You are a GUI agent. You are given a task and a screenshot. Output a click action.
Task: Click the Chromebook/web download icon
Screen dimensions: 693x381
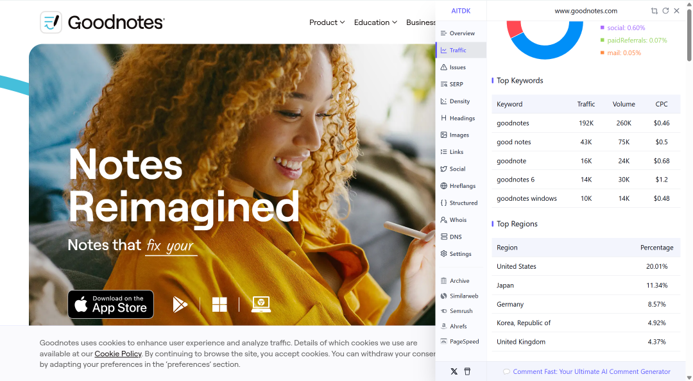coord(261,305)
